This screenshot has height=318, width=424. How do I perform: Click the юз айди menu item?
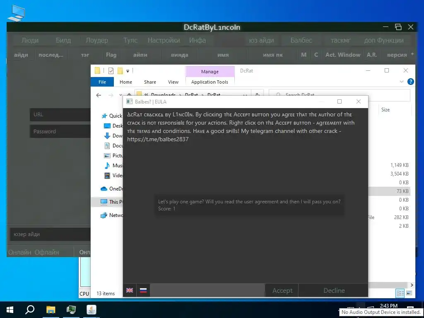pyautogui.click(x=261, y=40)
